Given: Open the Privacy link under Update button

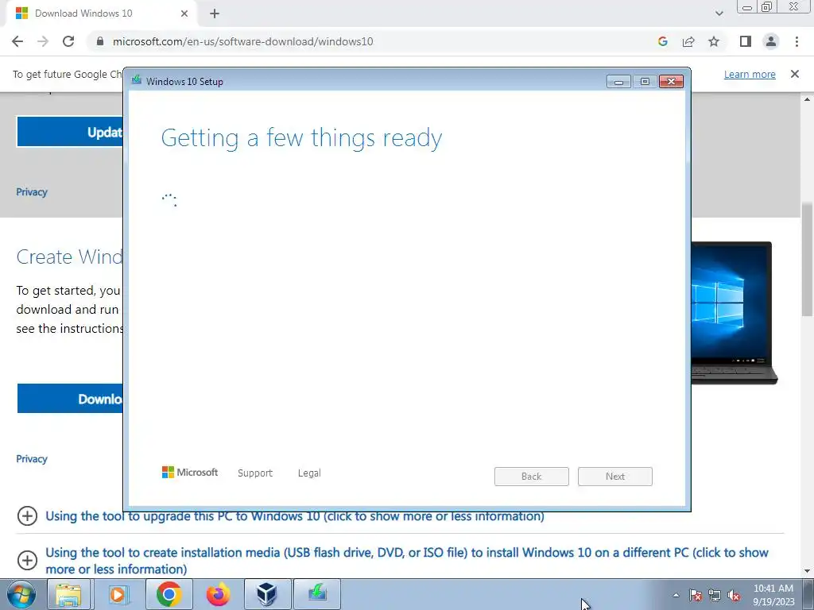Looking at the screenshot, I should click(x=32, y=192).
